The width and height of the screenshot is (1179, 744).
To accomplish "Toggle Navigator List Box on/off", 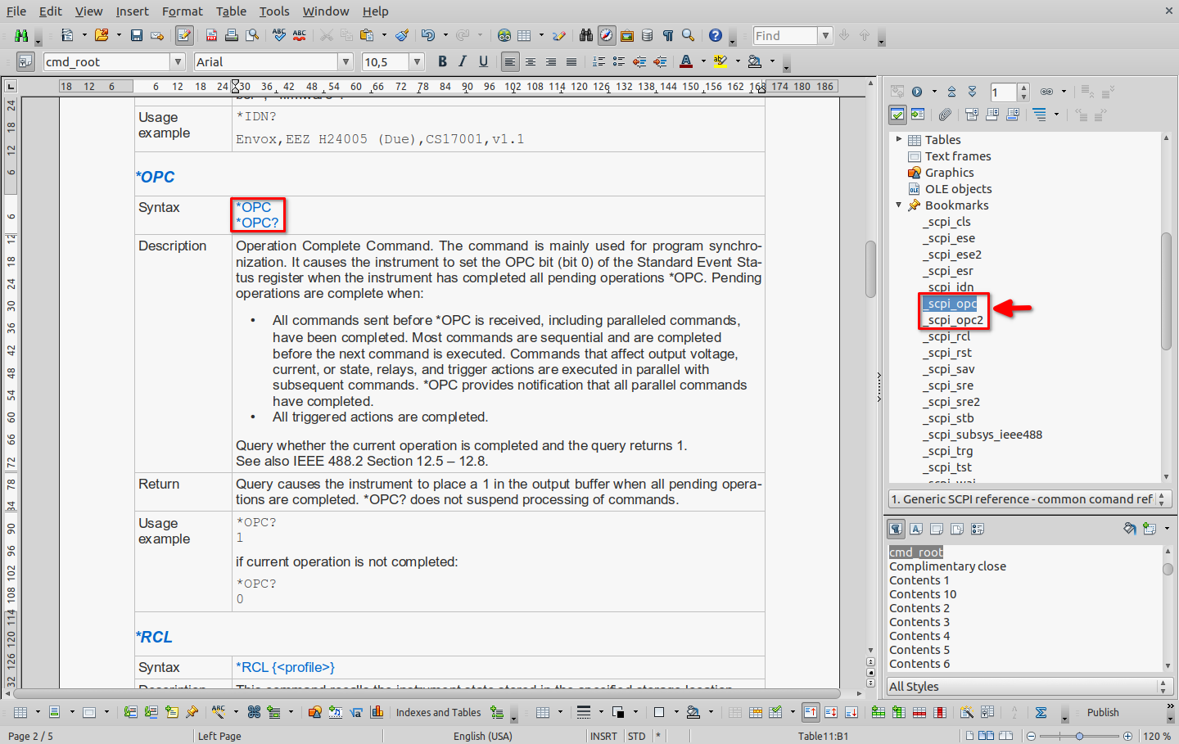I will (897, 115).
